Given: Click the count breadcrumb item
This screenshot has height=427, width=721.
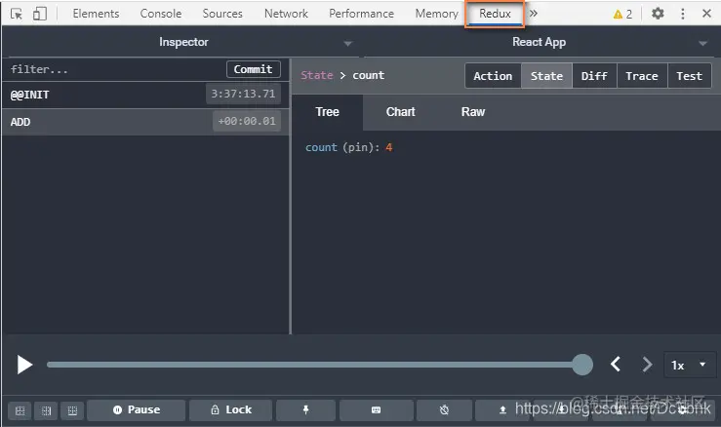Looking at the screenshot, I should 369,75.
